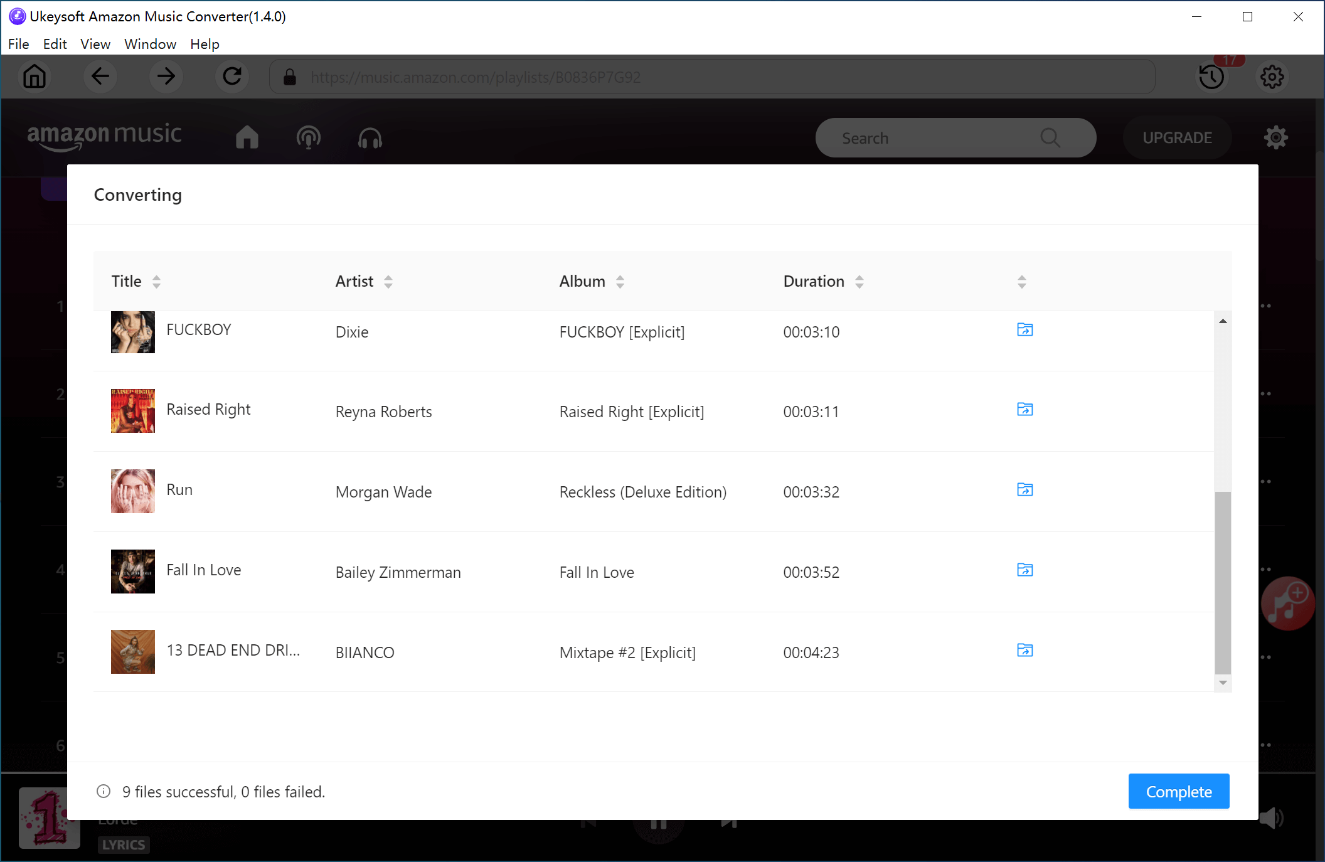1325x862 pixels.
Task: Click the Duration sort toggle arrow
Action: point(859,281)
